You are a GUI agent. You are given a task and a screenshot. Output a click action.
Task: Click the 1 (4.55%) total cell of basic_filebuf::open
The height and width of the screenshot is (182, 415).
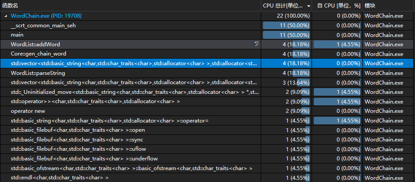(286, 130)
